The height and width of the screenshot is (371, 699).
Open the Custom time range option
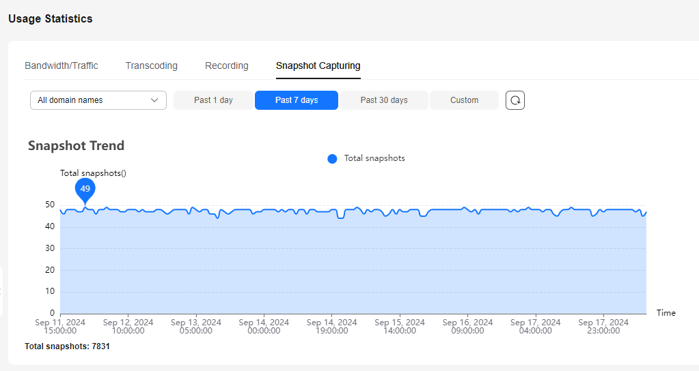click(464, 100)
